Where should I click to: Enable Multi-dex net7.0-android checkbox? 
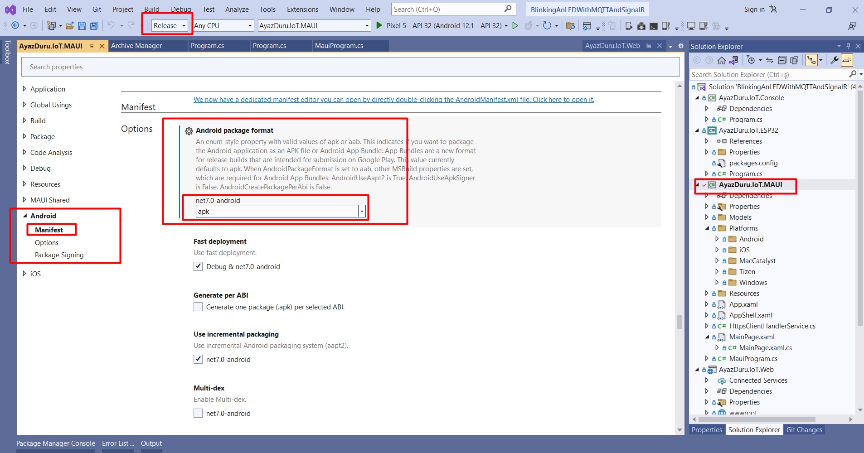tap(198, 413)
